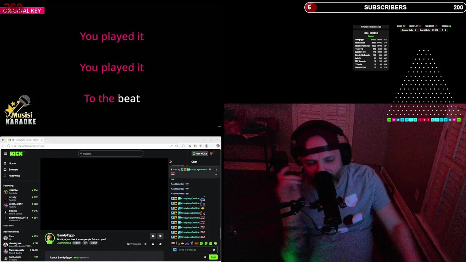Open the browser three-dot menu
The image size is (466, 262).
212,146
